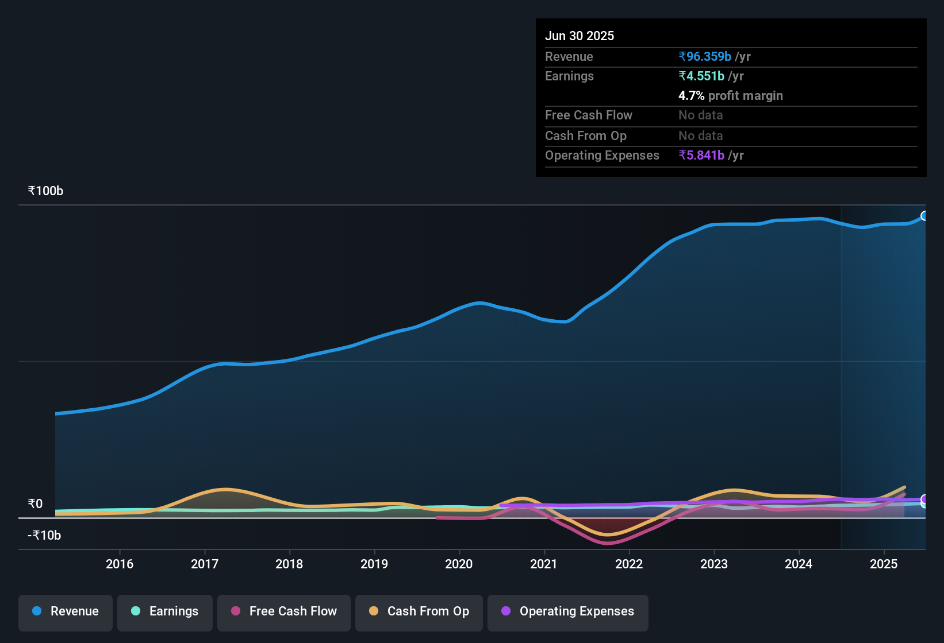Click the orange Cash From Op legend dot

[x=374, y=611]
